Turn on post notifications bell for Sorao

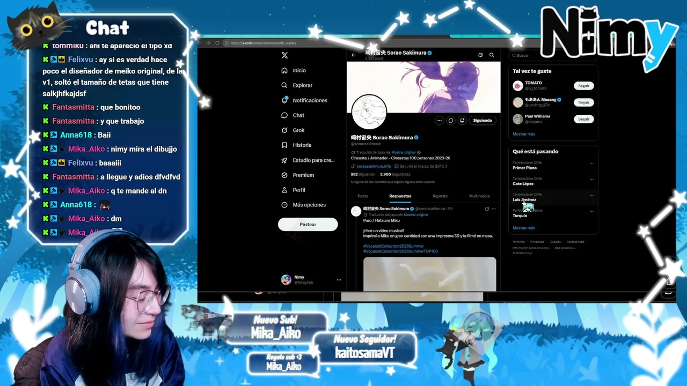[462, 121]
